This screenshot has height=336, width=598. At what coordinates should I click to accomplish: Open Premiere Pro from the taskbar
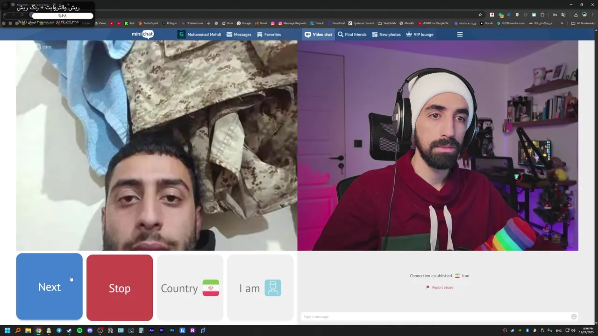(x=162, y=330)
